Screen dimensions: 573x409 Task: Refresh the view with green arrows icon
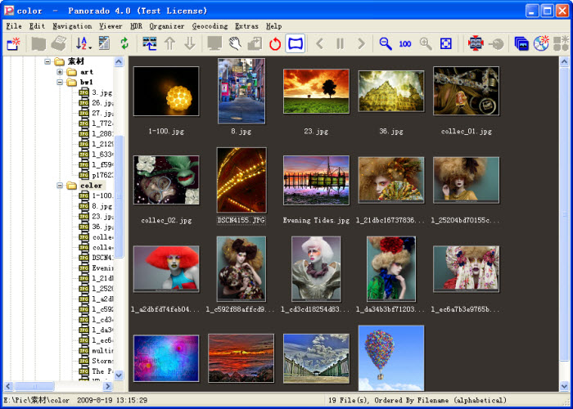tap(124, 43)
